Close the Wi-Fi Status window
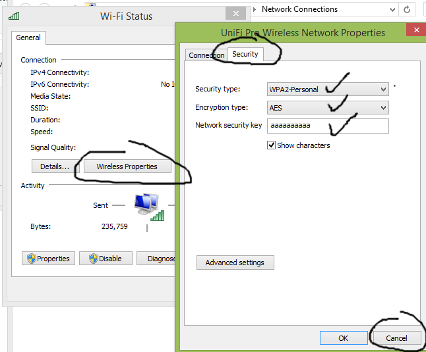 pos(236,13)
